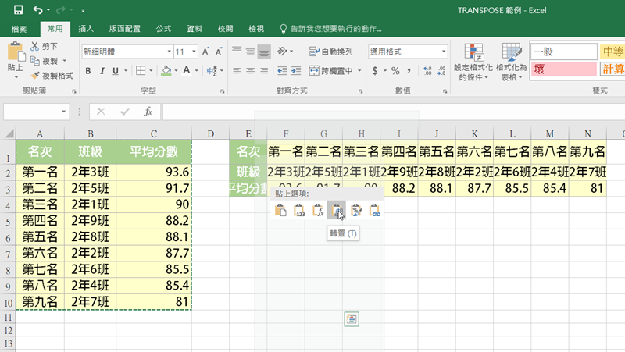Click the Transpose paste option icon
The width and height of the screenshot is (625, 352).
tap(337, 210)
